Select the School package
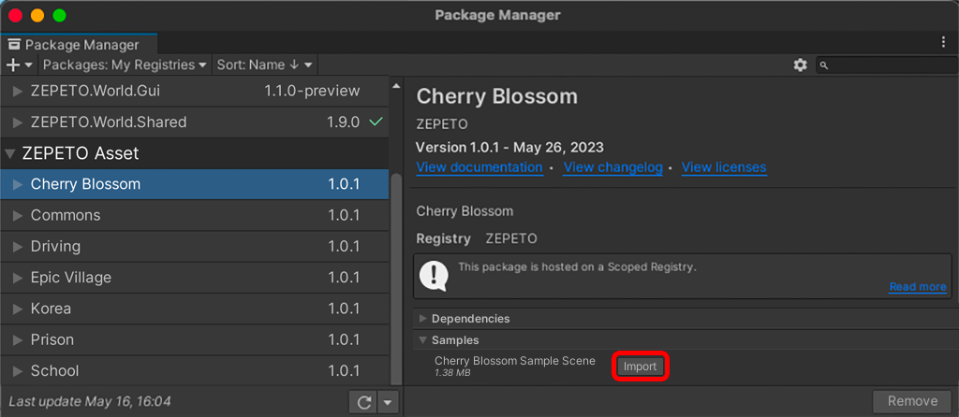The width and height of the screenshot is (959, 417). (195, 371)
